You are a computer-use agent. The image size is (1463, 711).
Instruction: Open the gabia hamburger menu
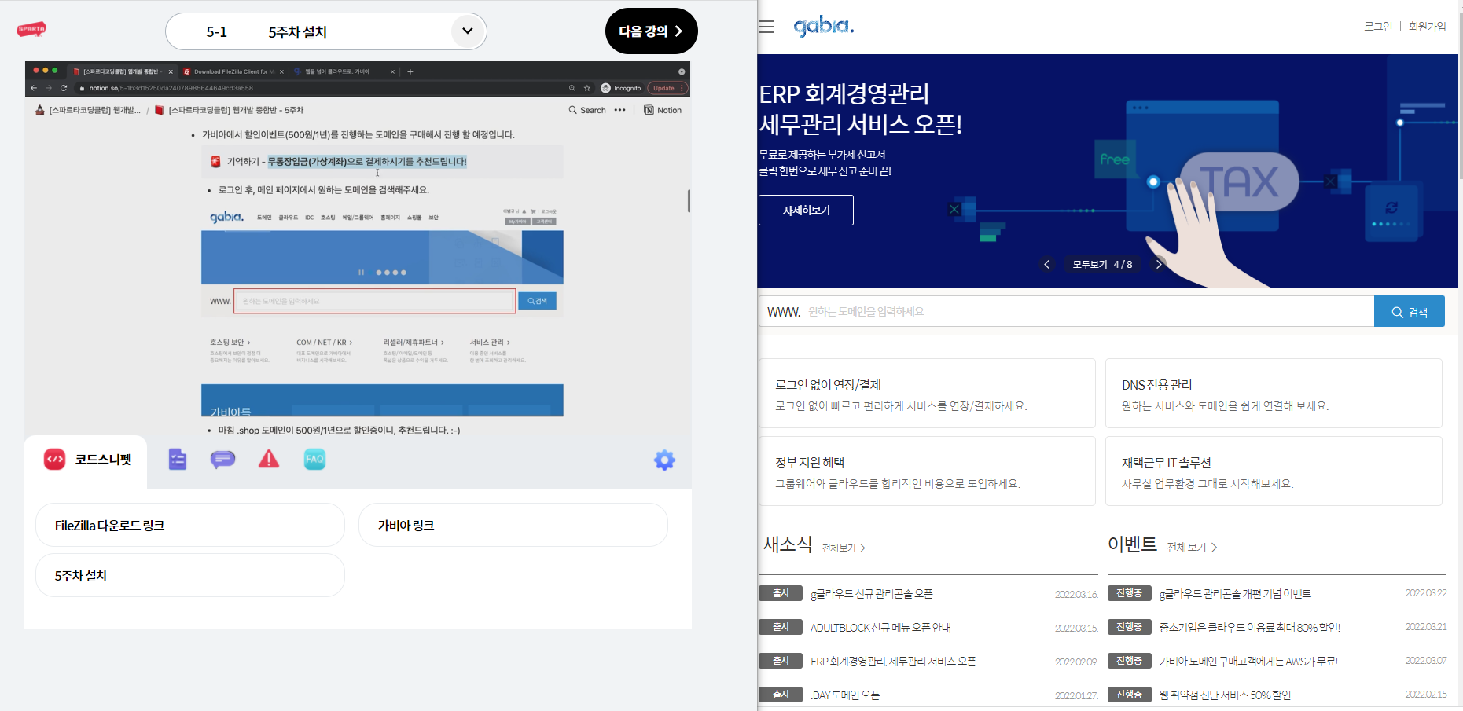click(x=766, y=27)
